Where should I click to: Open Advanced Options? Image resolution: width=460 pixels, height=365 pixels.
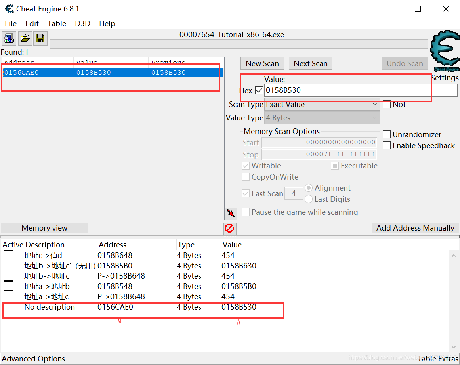tap(33, 359)
